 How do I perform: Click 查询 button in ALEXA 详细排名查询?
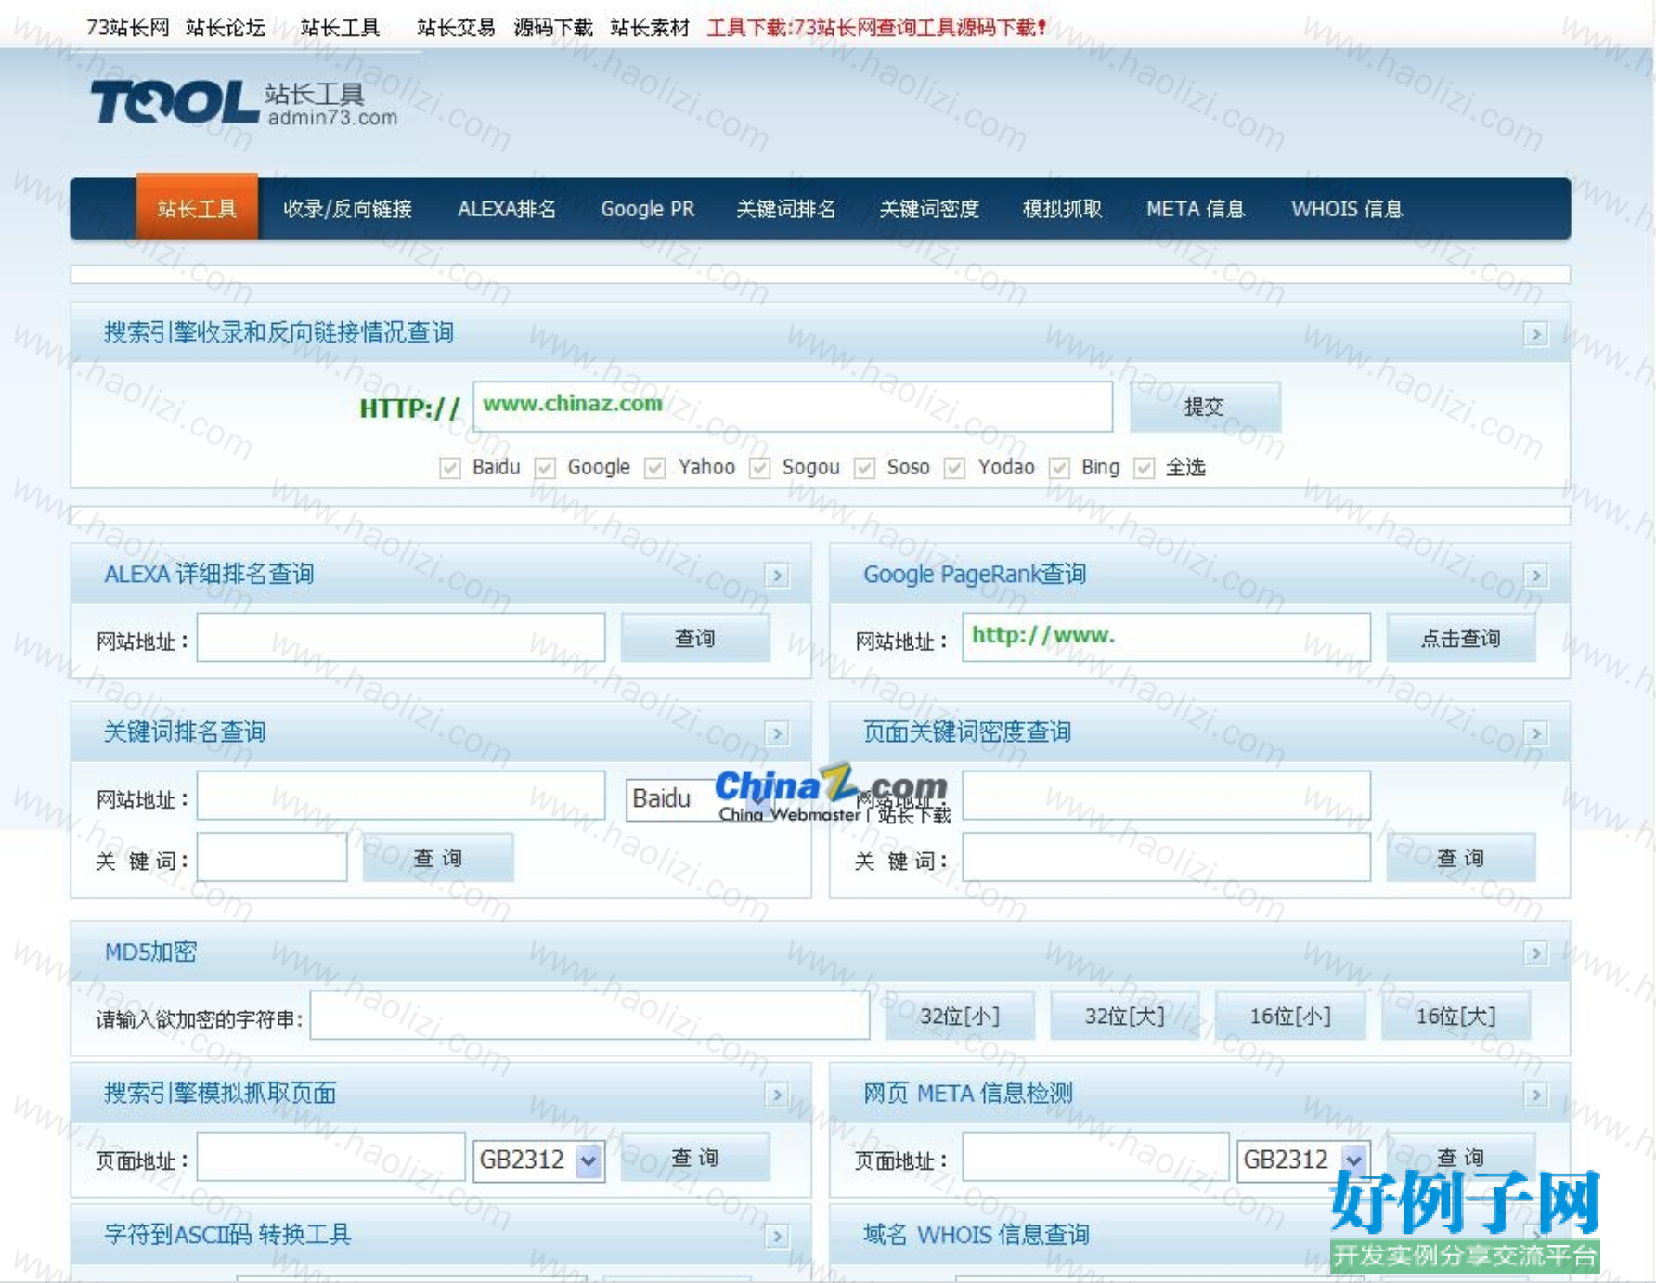pyautogui.click(x=695, y=638)
